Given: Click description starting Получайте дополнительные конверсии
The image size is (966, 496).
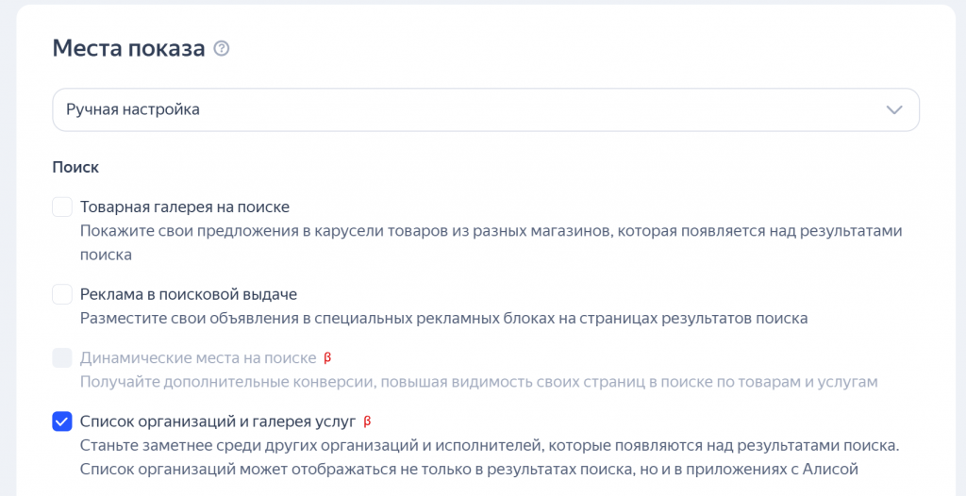Looking at the screenshot, I should click(x=478, y=382).
